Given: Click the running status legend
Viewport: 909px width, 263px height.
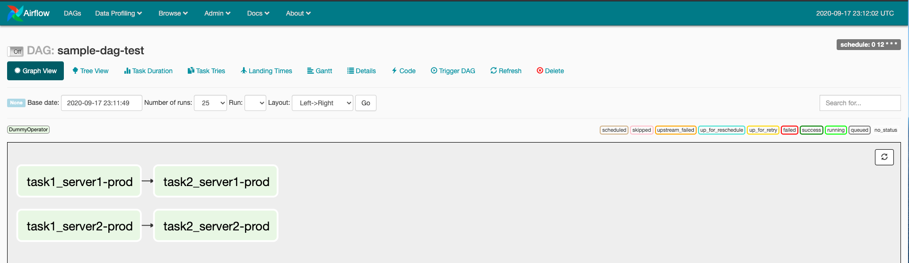Looking at the screenshot, I should pyautogui.click(x=836, y=130).
